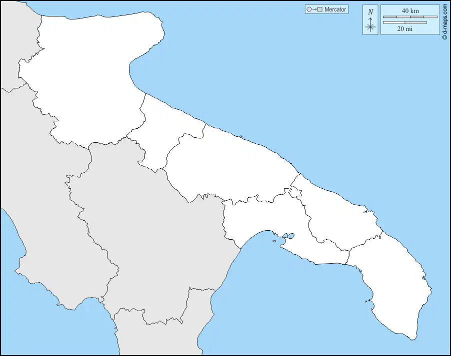Viewport: 451px width, 356px height.
Task: Select the large Foggia province with Gargano
Action: point(86,77)
